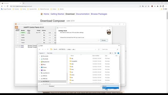Open the ext folder
168x95 pixels.
click(x=71, y=72)
